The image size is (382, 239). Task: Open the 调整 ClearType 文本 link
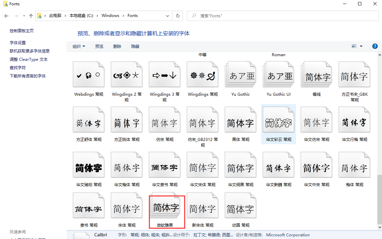click(x=29, y=59)
